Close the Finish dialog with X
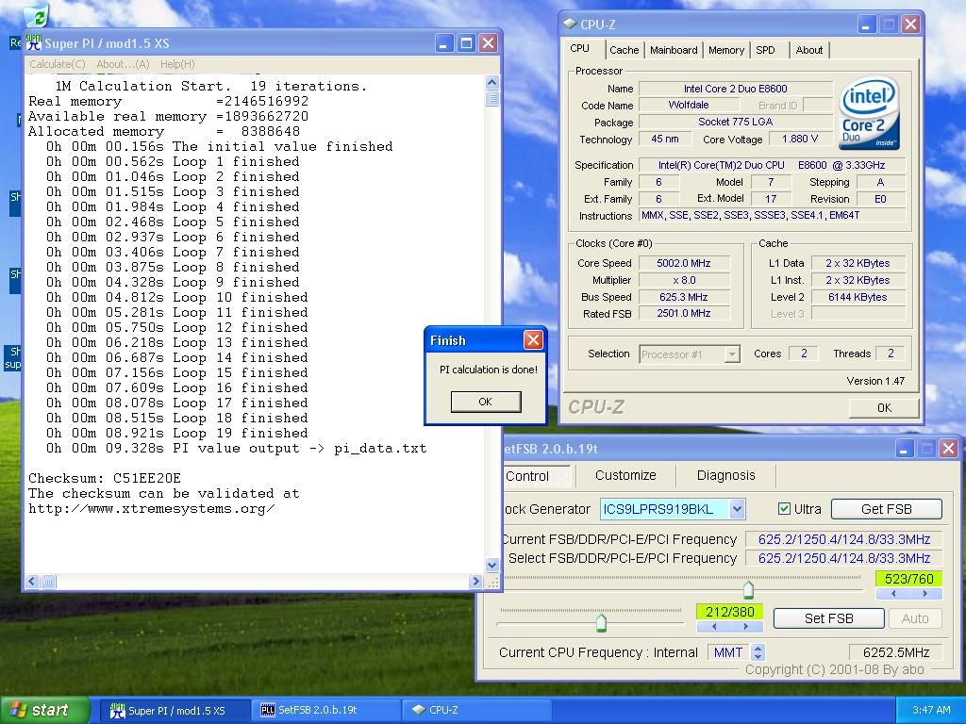 (533, 339)
